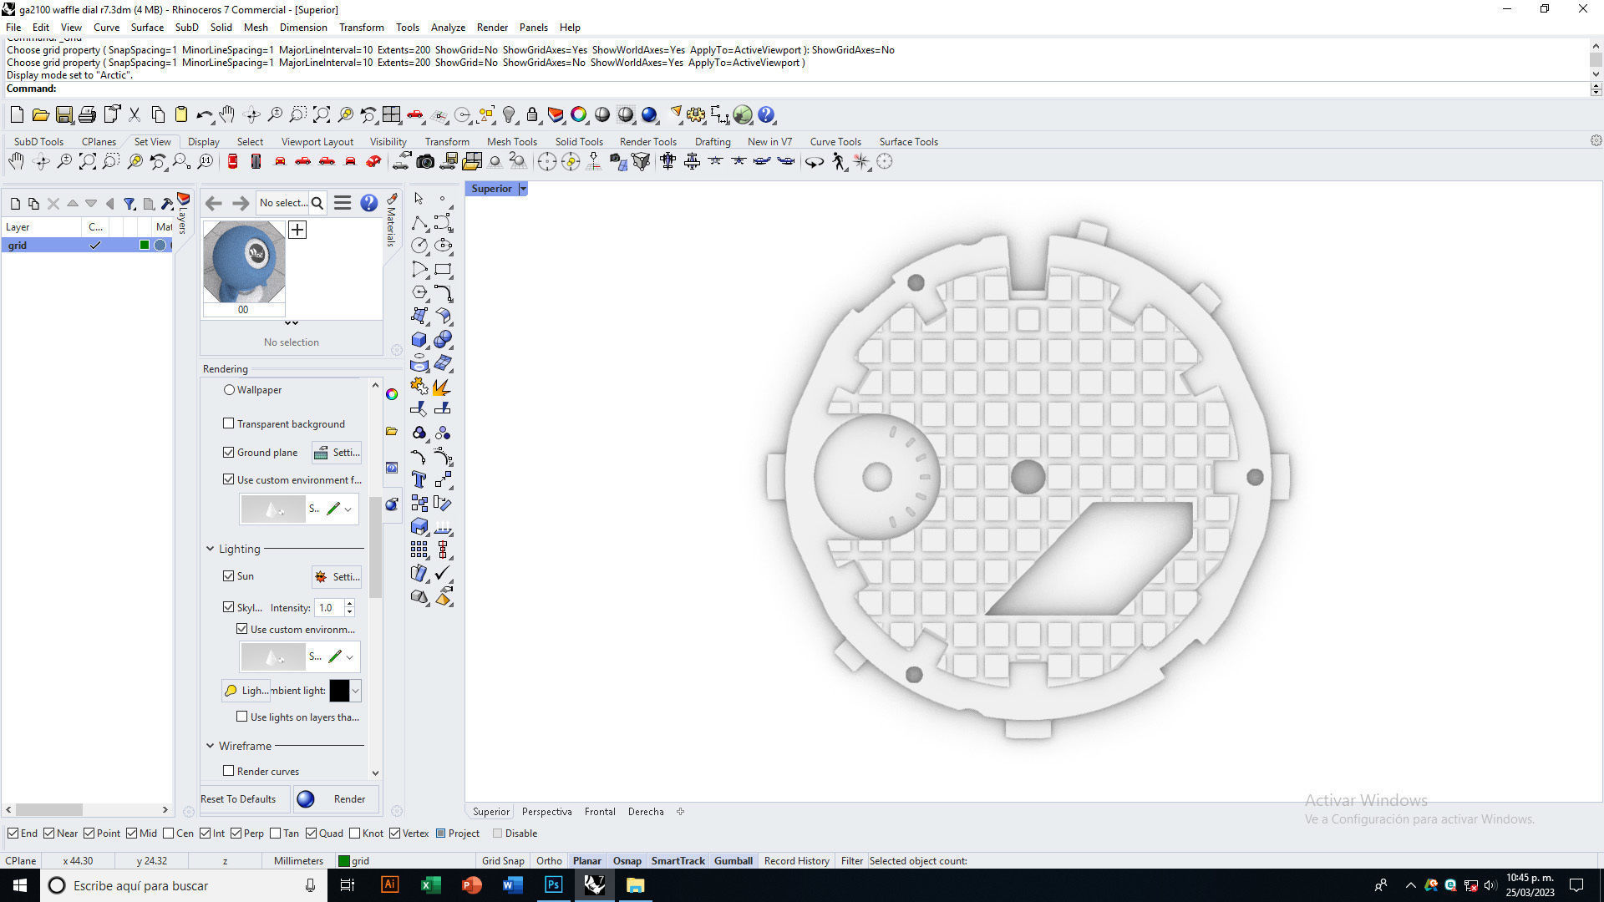Screen dimensions: 1604x902
Task: Enable Use lights on layers checkbox
Action: 241,717
